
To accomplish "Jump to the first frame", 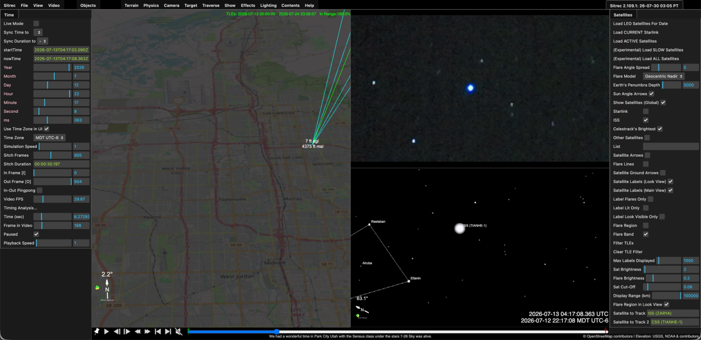I will (x=158, y=332).
